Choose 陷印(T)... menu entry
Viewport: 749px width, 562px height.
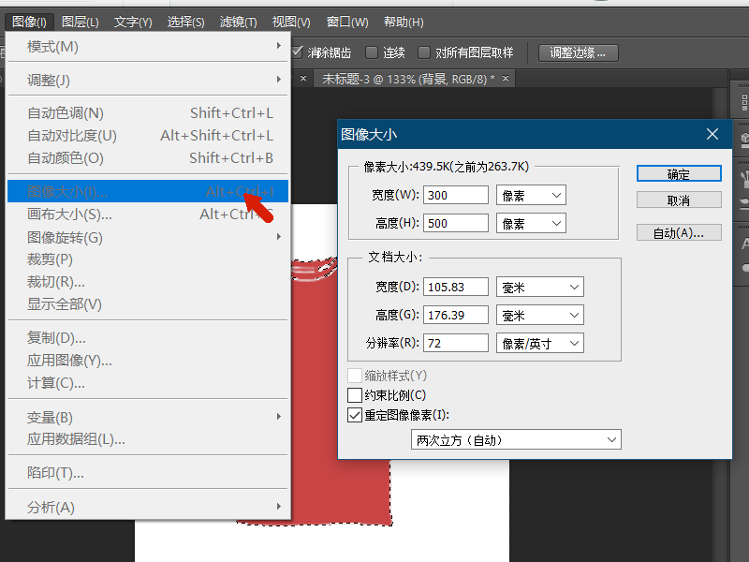pyautogui.click(x=148, y=473)
